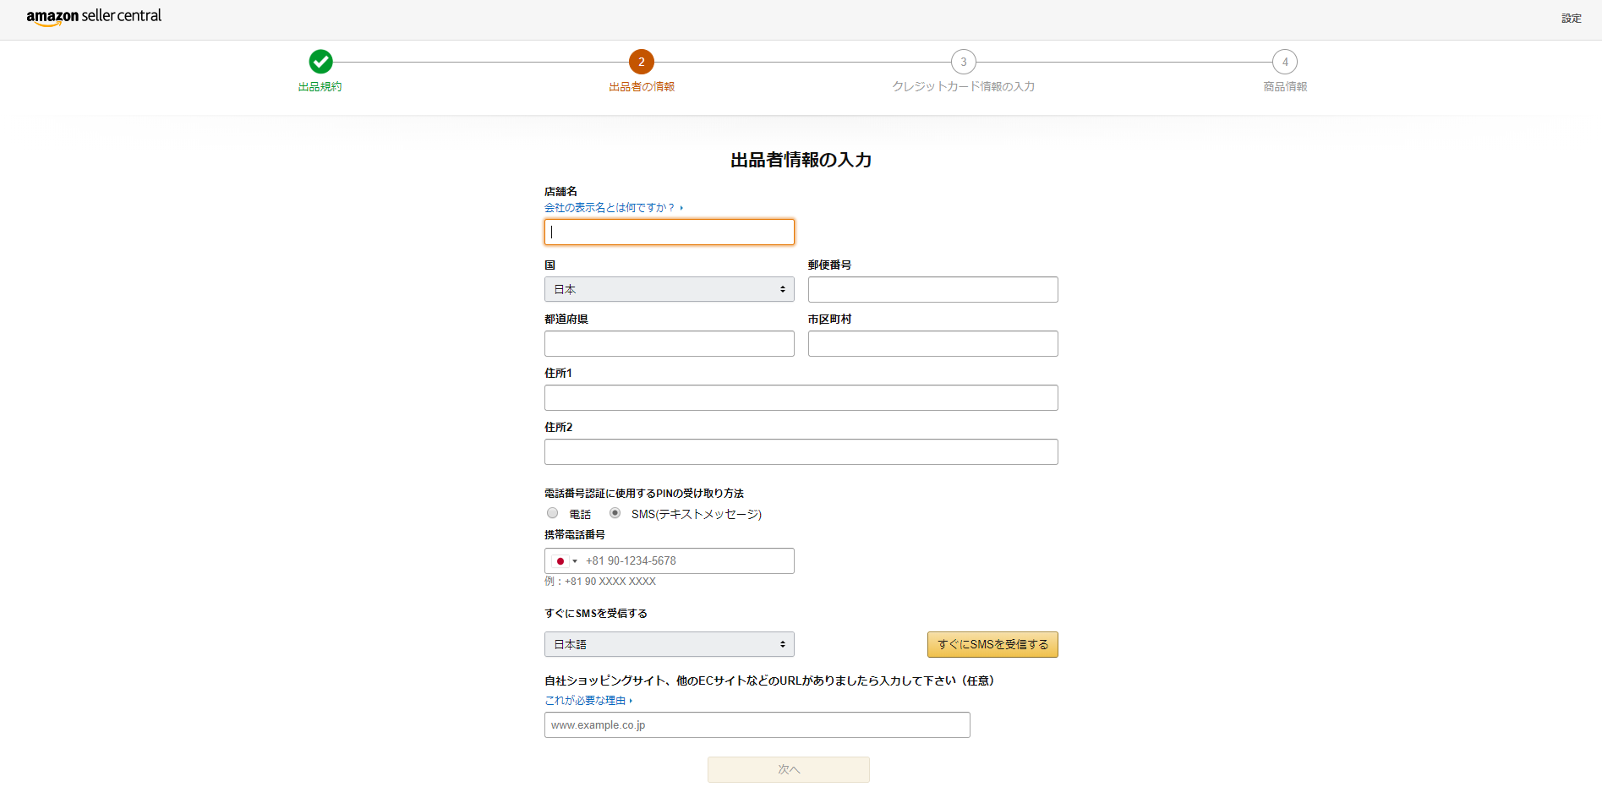Click the Japan flag icon in phone field

[559, 560]
